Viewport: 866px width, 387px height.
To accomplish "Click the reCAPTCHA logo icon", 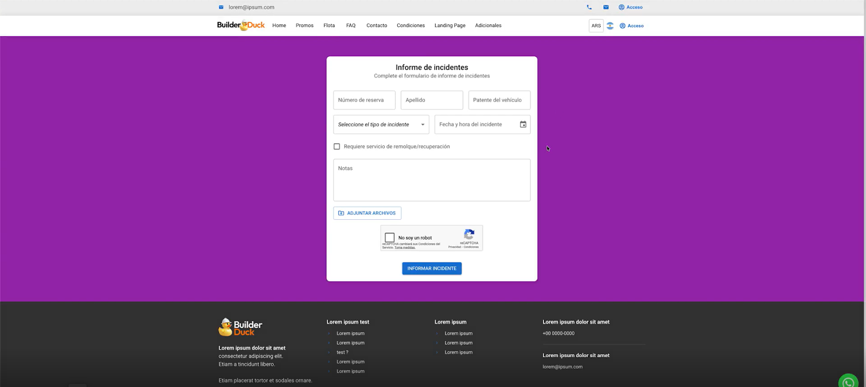I will [x=469, y=234].
